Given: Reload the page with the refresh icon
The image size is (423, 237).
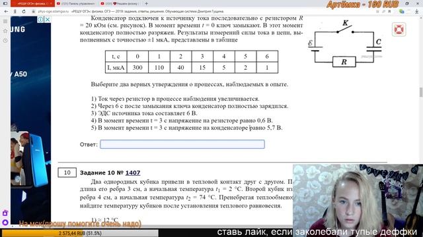Looking at the screenshot, I should tap(24, 12).
